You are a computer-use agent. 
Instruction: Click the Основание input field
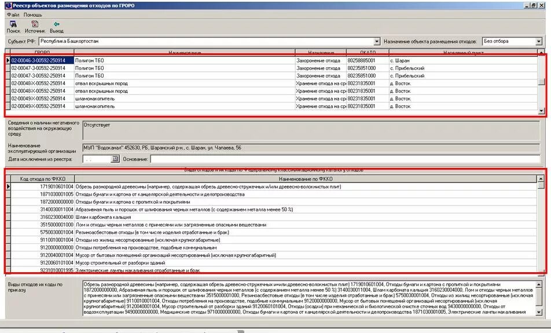(345, 159)
